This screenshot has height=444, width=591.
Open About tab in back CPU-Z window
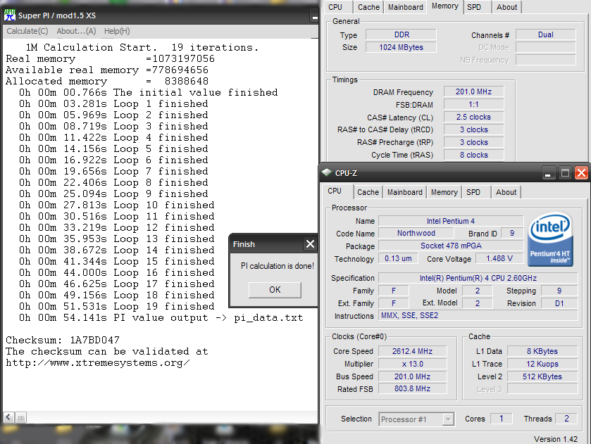[x=506, y=7]
